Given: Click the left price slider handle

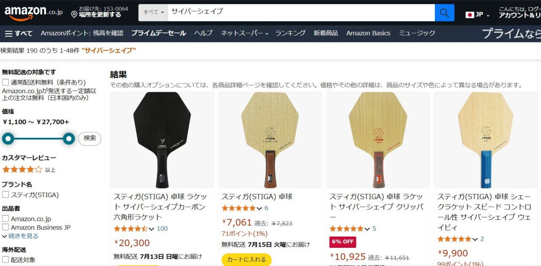Looking at the screenshot, I should click(8, 138).
